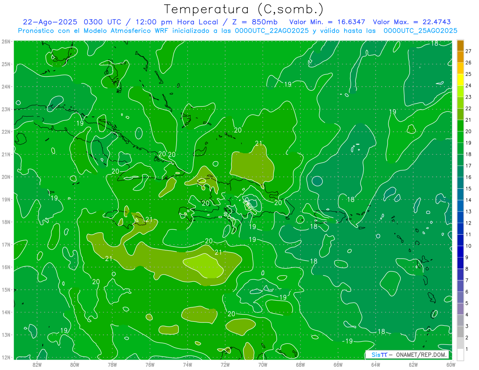The image size is (479, 370).
Task: Click the 80W longitude axis label
Action: (74, 364)
